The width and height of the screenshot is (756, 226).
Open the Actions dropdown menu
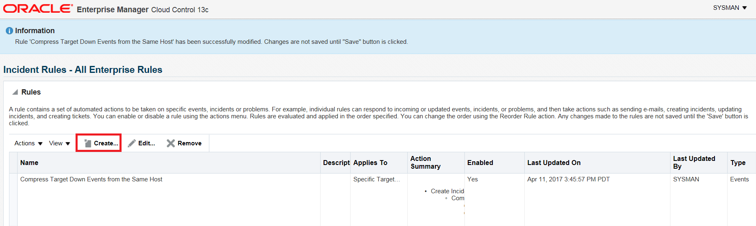pyautogui.click(x=28, y=143)
